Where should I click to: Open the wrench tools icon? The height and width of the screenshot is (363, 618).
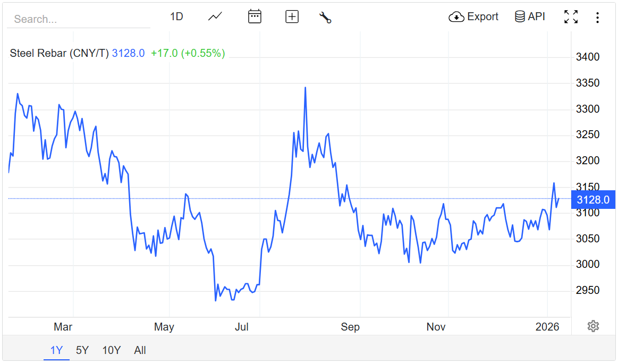point(325,17)
